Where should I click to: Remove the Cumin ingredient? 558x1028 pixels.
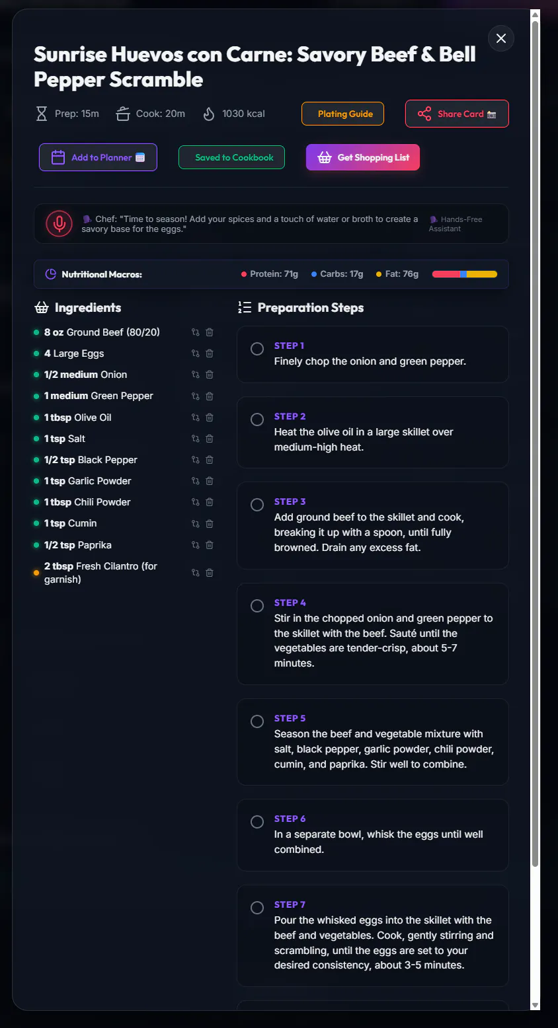point(210,524)
